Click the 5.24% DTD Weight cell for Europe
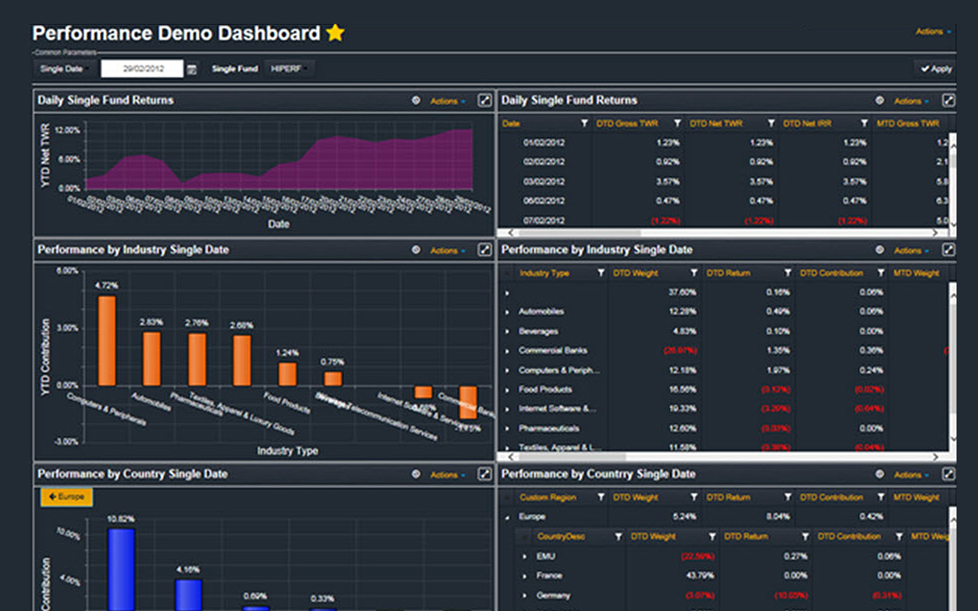 684,517
